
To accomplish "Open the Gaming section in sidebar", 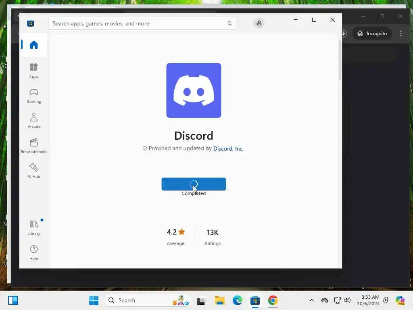I will 34,96.
